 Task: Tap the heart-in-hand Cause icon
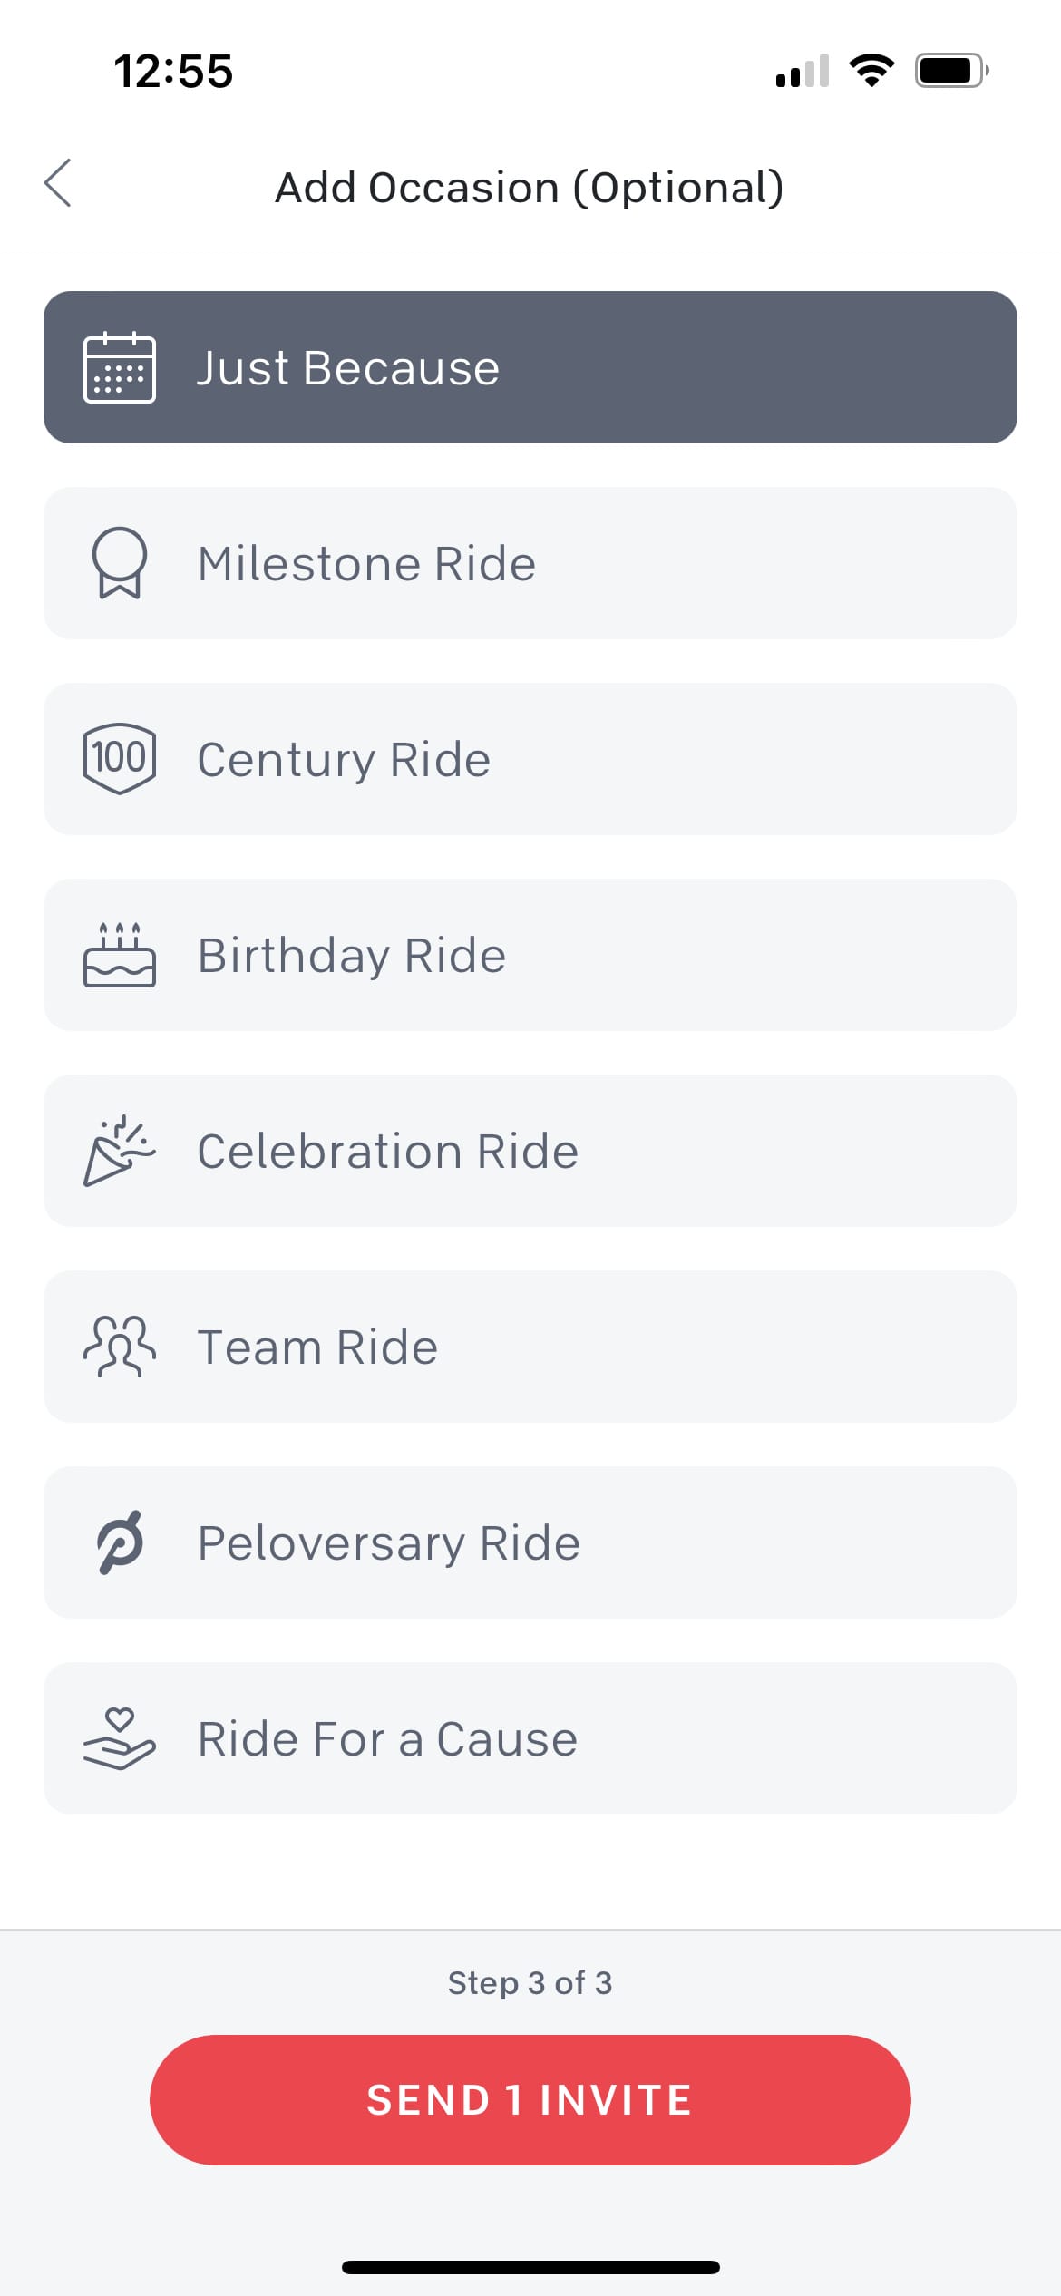(119, 1738)
